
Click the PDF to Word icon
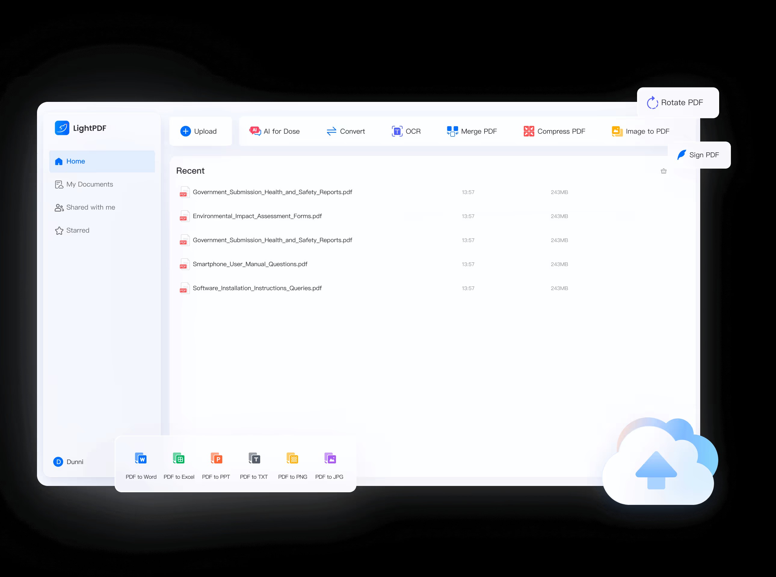tap(141, 458)
